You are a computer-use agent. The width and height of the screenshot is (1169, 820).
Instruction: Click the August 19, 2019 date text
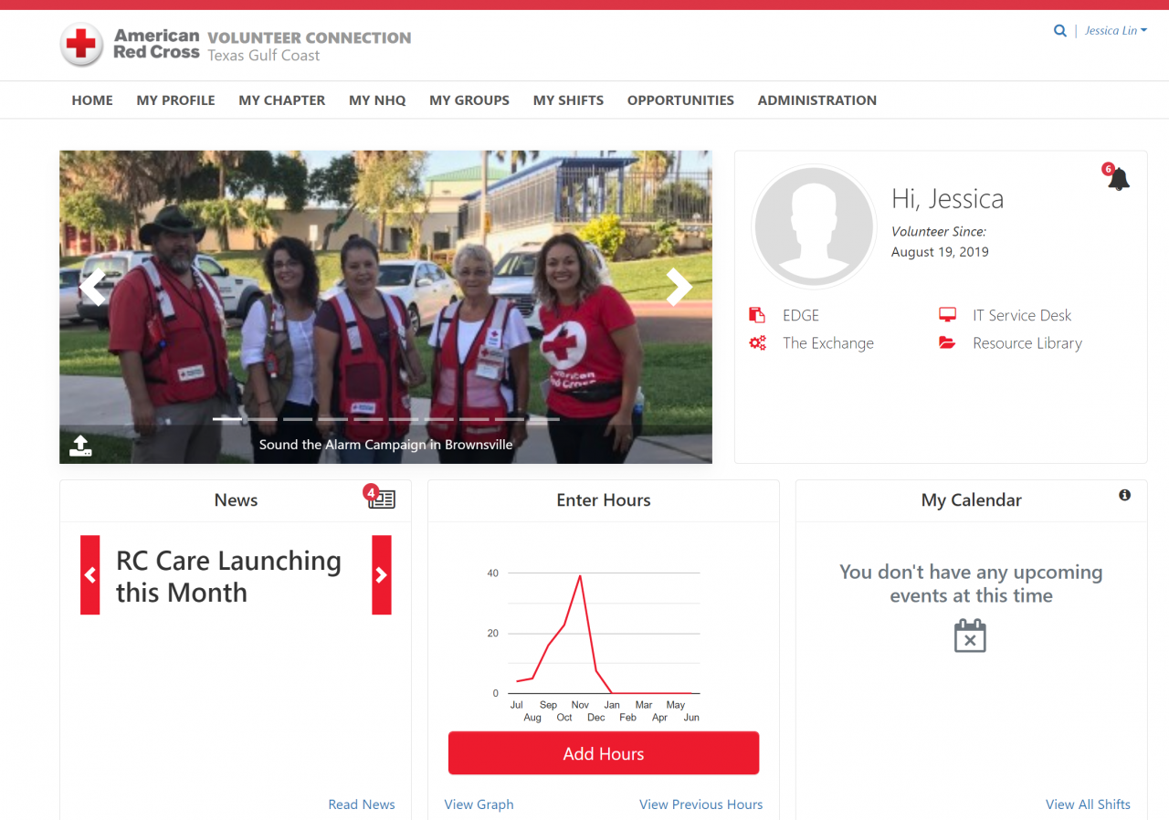point(940,252)
